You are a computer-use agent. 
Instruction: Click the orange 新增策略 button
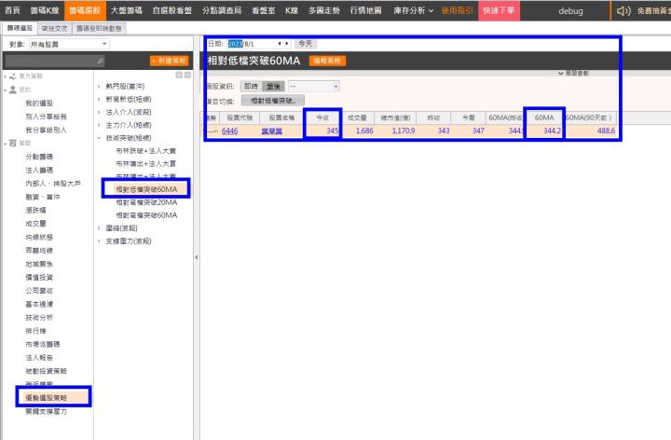pyautogui.click(x=170, y=61)
